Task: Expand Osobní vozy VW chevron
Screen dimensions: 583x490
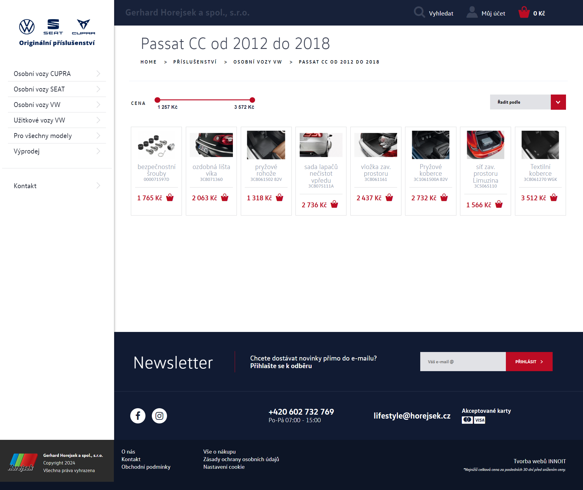Action: point(98,105)
